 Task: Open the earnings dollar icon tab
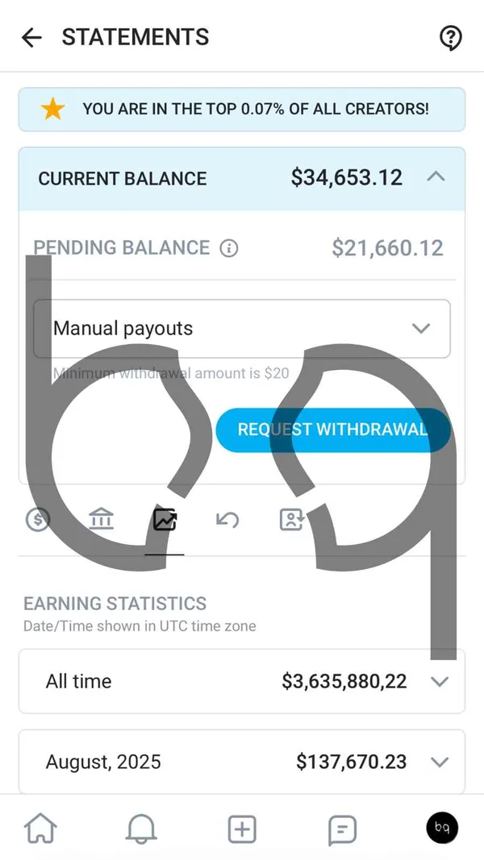coord(37,520)
